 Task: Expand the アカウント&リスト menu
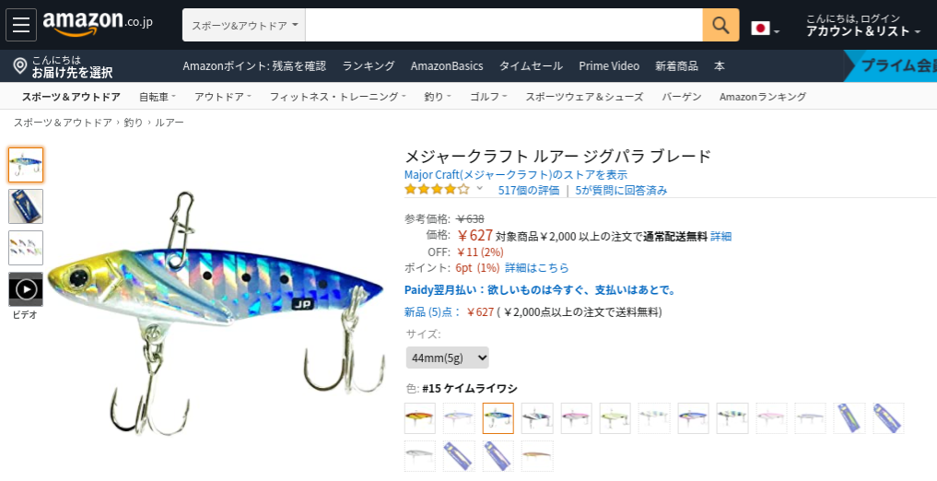(863, 31)
